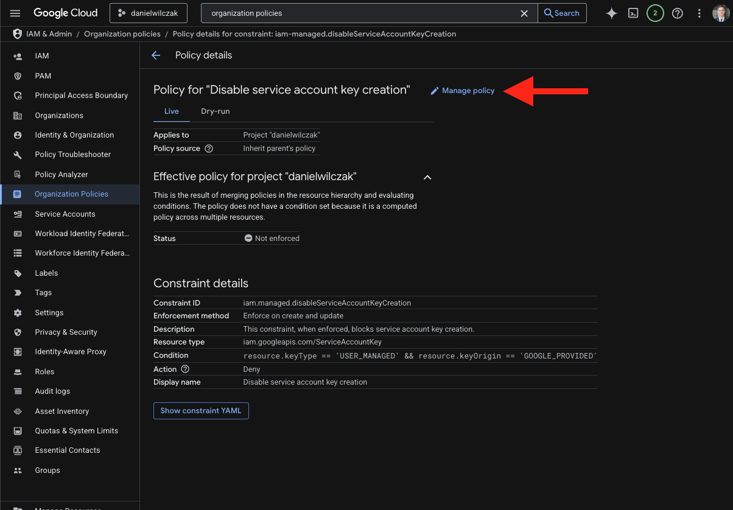
Task: Open the three-dot more options menu
Action: pos(700,13)
